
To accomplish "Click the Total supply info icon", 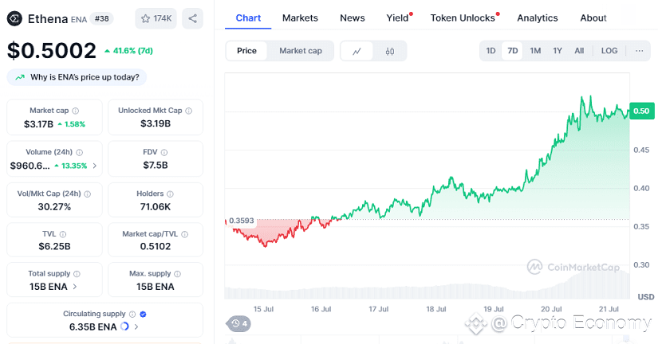I will [x=77, y=274].
